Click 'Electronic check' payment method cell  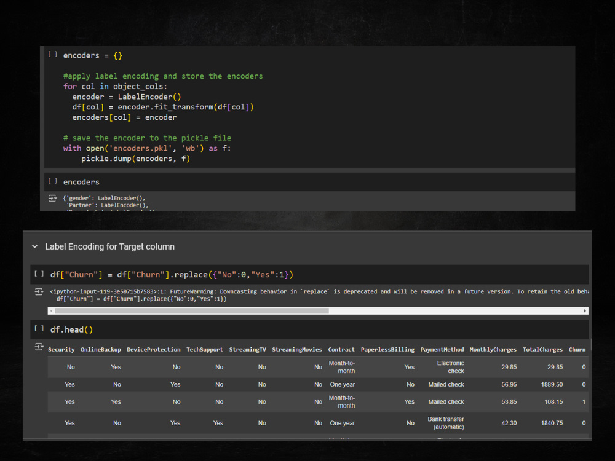pos(450,368)
